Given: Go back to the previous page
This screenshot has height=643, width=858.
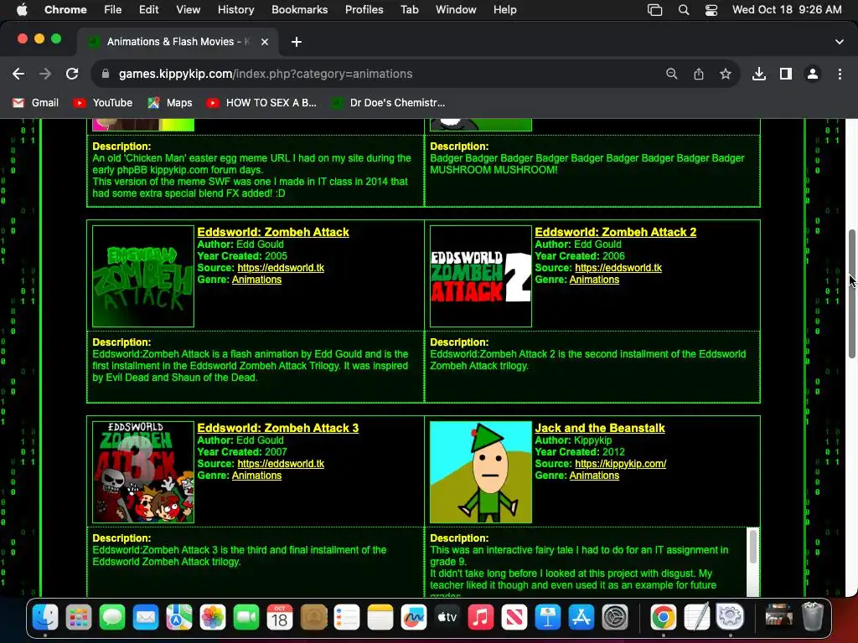Looking at the screenshot, I should point(18,74).
